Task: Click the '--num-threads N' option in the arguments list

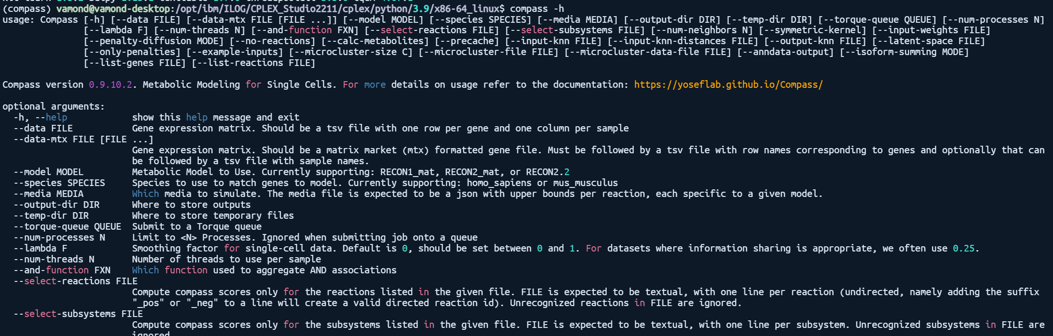Action: point(54,259)
